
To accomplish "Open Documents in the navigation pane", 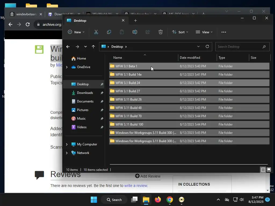I will [85, 101].
